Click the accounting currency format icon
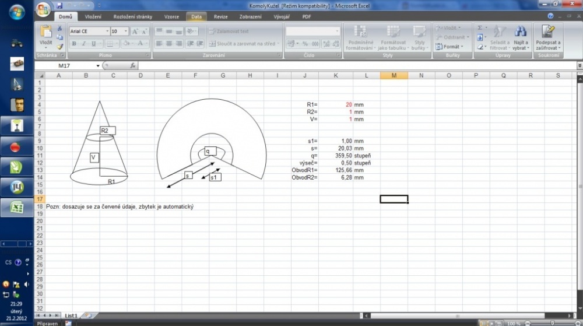The image size is (583, 326). click(x=291, y=44)
